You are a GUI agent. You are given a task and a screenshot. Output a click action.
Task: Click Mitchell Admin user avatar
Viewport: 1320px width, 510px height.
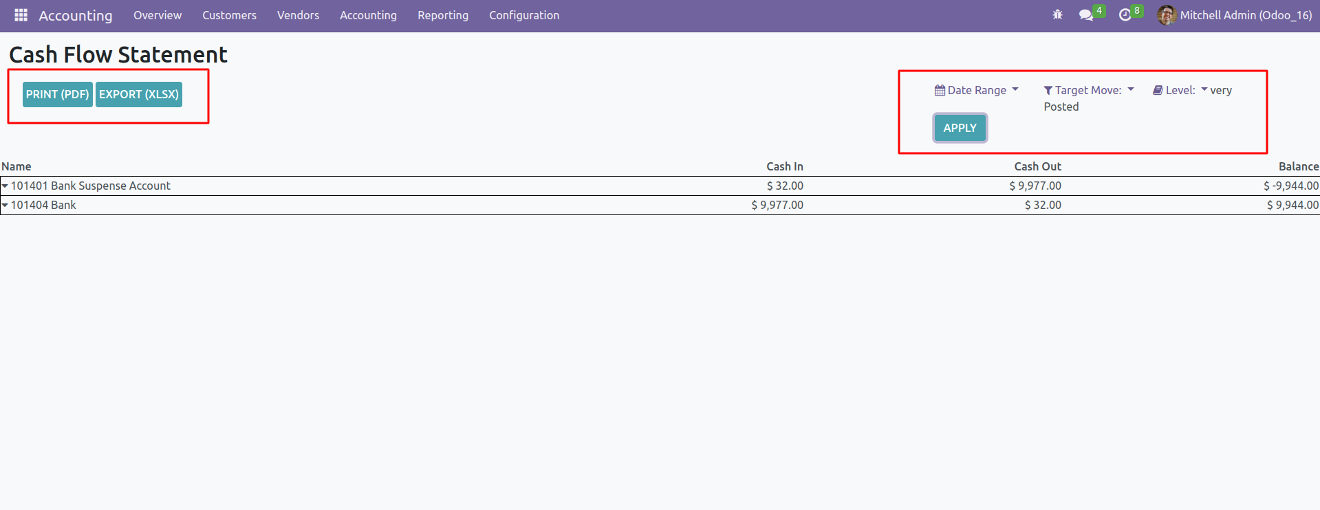click(1167, 15)
